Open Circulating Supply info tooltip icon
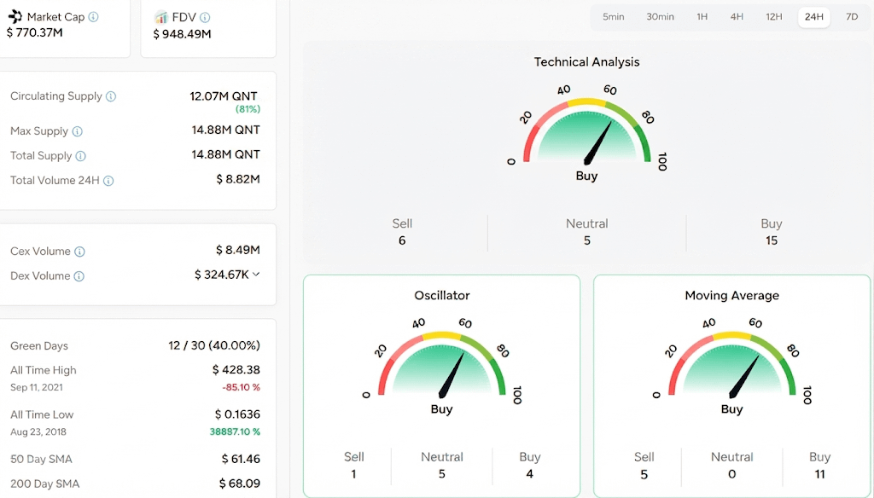874x498 pixels. click(111, 96)
